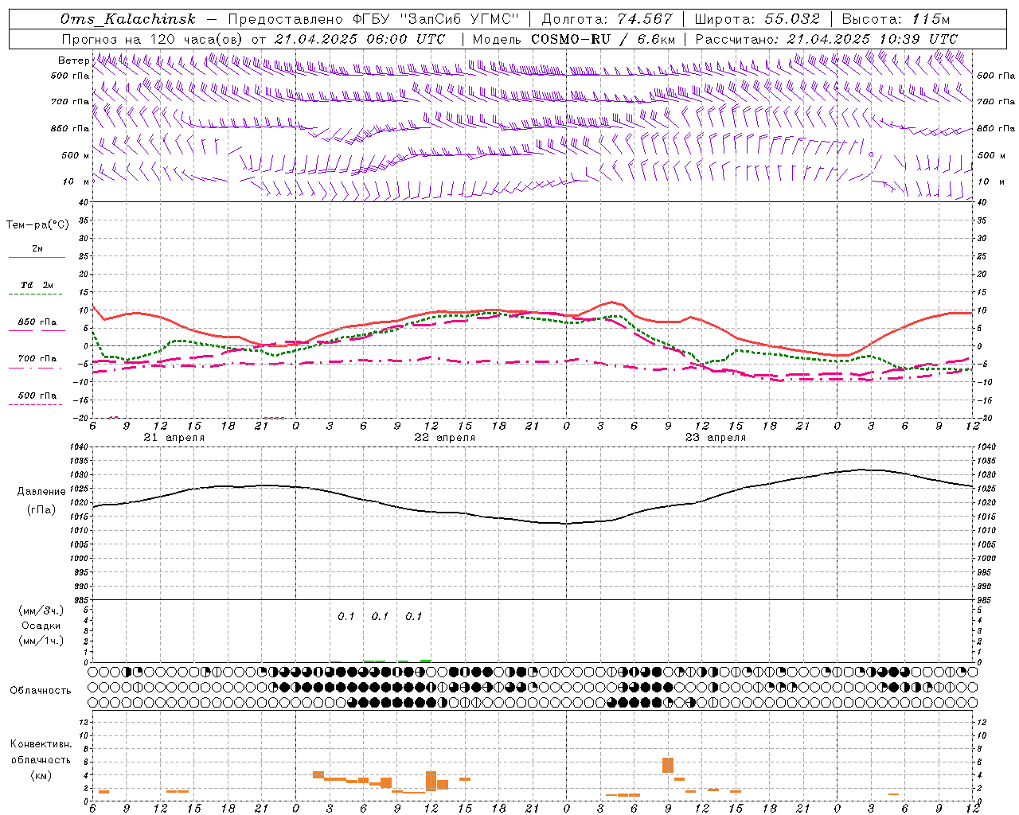Click the left 700 гПа wind level label
Viewport: 1019px width, 815px height.
coord(70,102)
